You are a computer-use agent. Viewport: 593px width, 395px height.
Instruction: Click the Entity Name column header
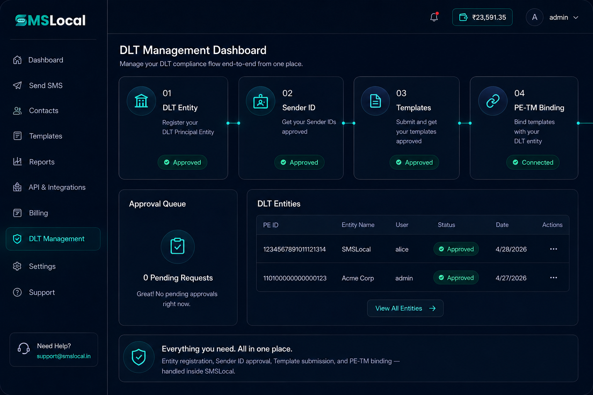(x=358, y=225)
